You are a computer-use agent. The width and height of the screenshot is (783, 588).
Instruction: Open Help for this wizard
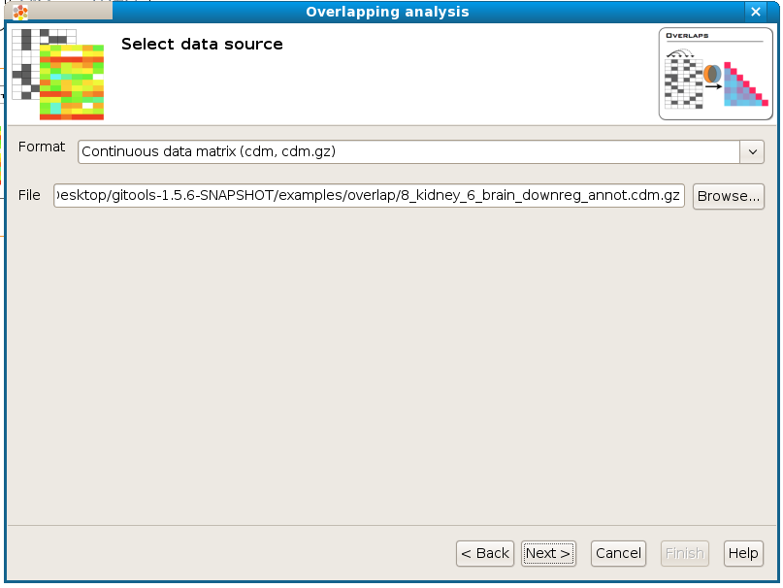click(742, 553)
